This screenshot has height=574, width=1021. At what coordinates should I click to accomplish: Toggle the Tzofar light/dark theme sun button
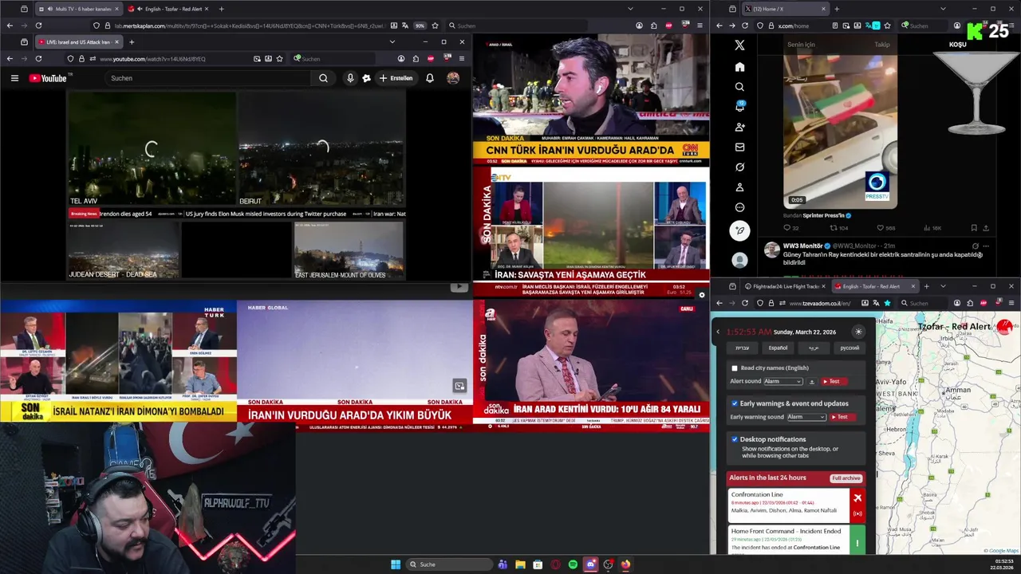(x=858, y=332)
